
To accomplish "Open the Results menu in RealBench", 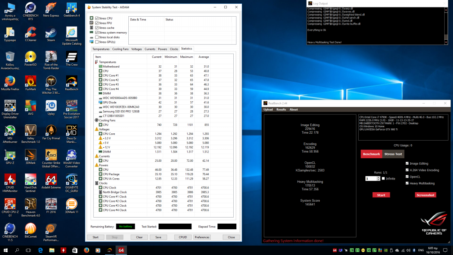I will click(x=281, y=110).
